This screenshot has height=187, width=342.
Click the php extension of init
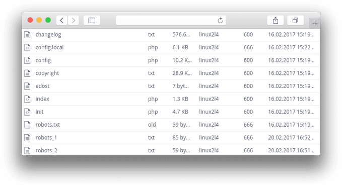(x=153, y=112)
